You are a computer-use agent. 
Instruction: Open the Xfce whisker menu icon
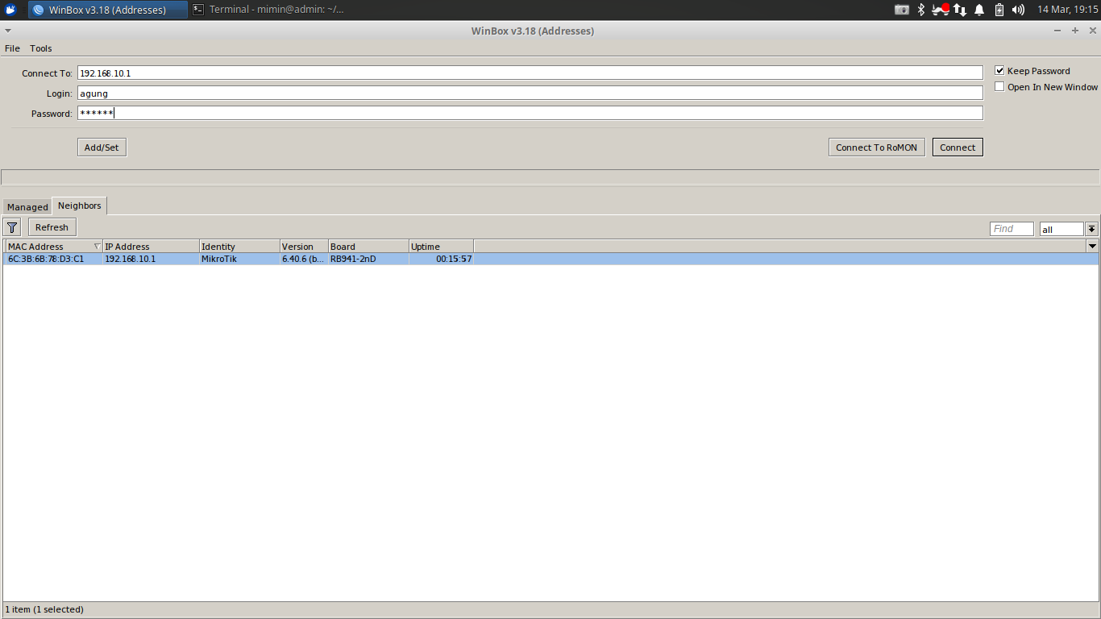coord(10,10)
